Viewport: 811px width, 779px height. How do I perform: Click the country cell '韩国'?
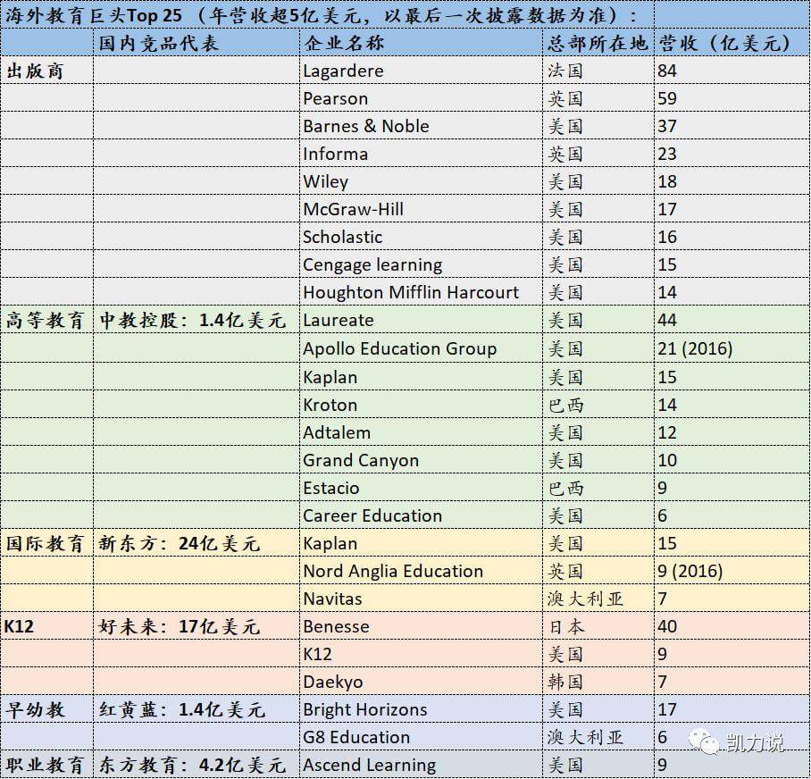598,682
